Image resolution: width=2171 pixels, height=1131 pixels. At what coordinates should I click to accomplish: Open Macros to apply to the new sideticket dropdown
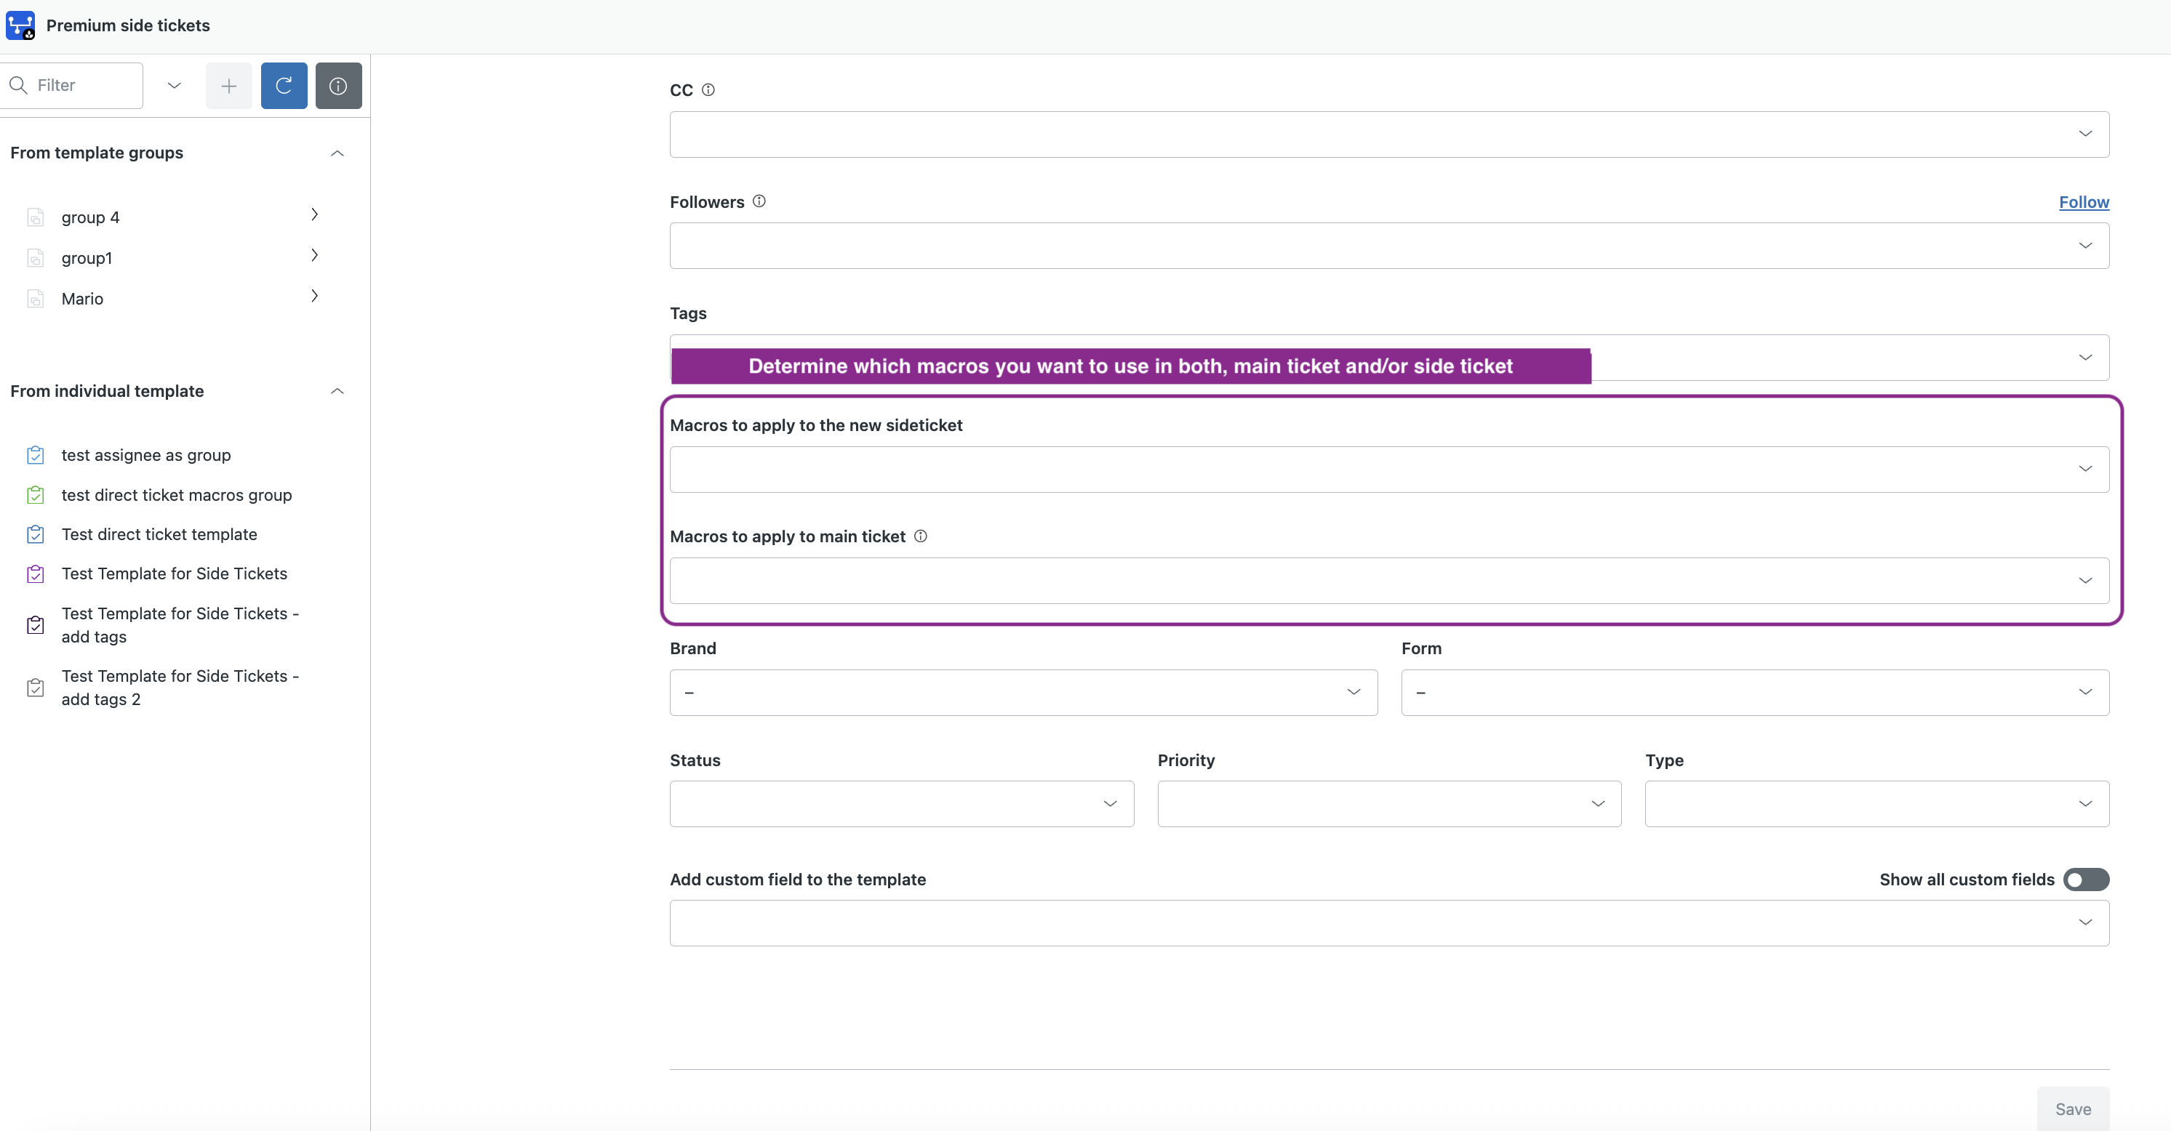point(1389,469)
